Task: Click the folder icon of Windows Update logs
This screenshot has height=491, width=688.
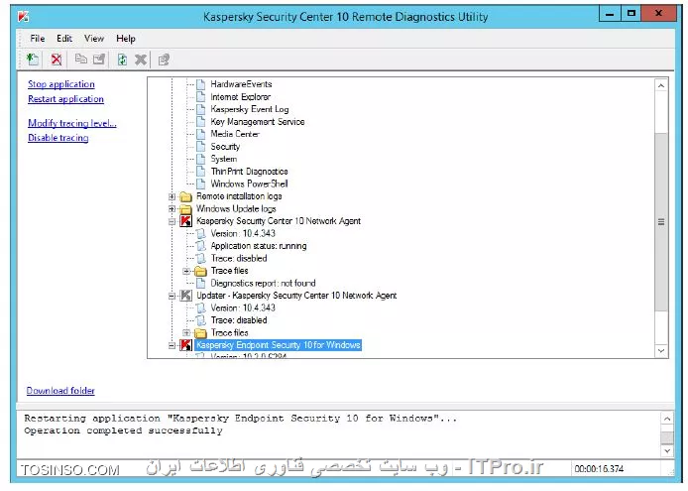Action: click(186, 208)
